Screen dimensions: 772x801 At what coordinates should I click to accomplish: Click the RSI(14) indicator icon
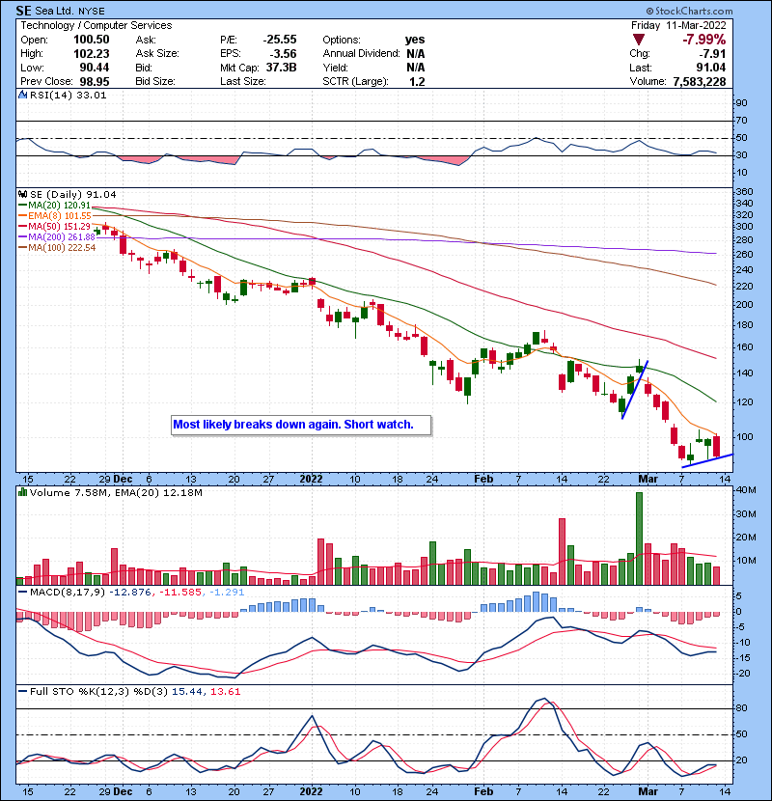(x=22, y=95)
